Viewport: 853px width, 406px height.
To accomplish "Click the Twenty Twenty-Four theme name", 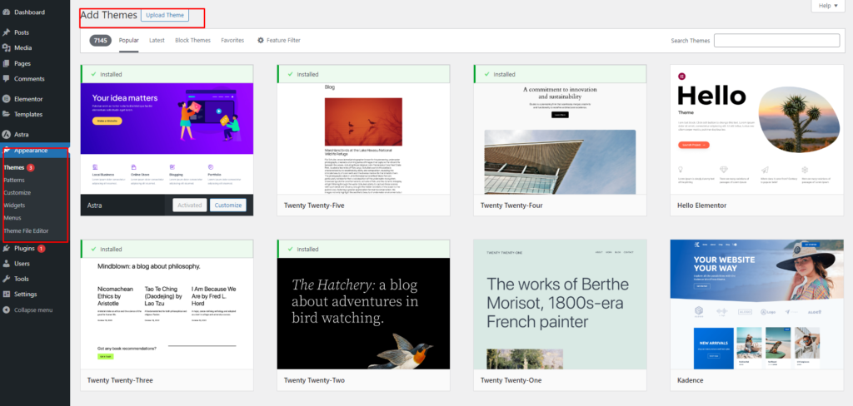I will (x=511, y=205).
